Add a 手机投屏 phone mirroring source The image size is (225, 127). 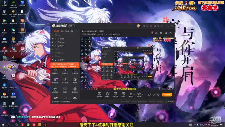coord(115,95)
